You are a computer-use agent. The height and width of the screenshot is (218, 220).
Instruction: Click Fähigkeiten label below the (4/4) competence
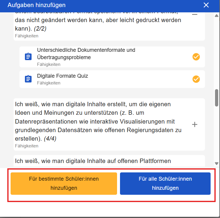tap(26, 146)
